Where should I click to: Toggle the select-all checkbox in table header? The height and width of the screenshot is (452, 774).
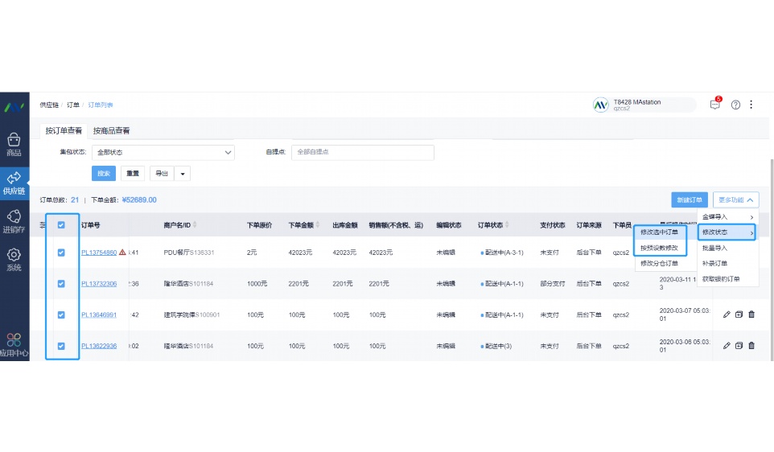pyautogui.click(x=61, y=225)
